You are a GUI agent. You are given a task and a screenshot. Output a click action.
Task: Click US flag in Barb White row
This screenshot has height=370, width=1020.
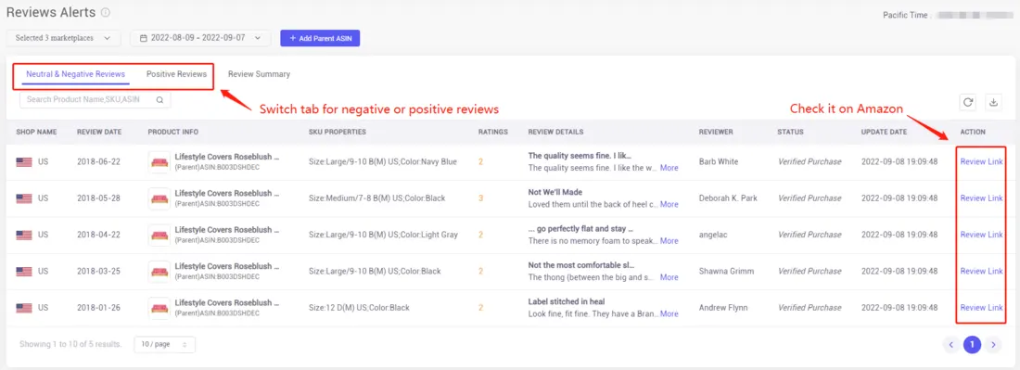[x=24, y=162]
